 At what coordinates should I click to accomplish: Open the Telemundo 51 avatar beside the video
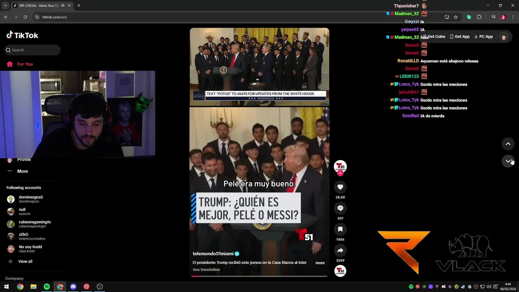click(340, 166)
